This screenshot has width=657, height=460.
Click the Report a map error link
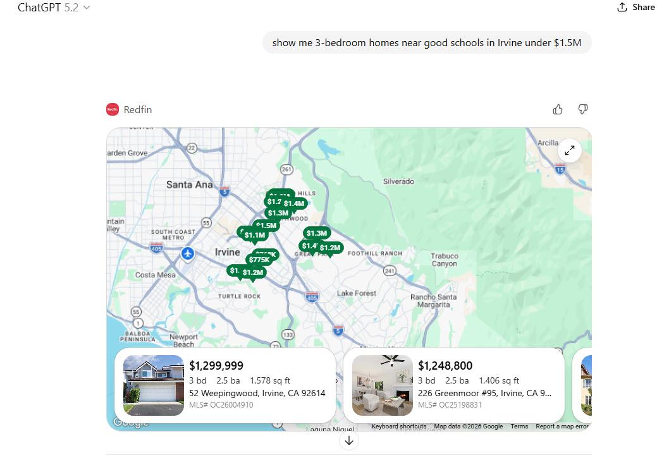click(562, 427)
